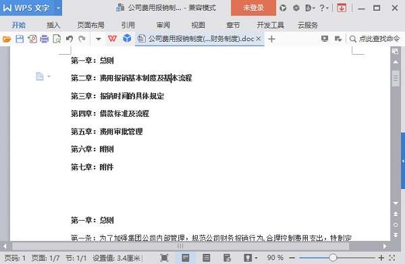
Task: Click the zoom slider handle
Action: pyautogui.click(x=333, y=257)
